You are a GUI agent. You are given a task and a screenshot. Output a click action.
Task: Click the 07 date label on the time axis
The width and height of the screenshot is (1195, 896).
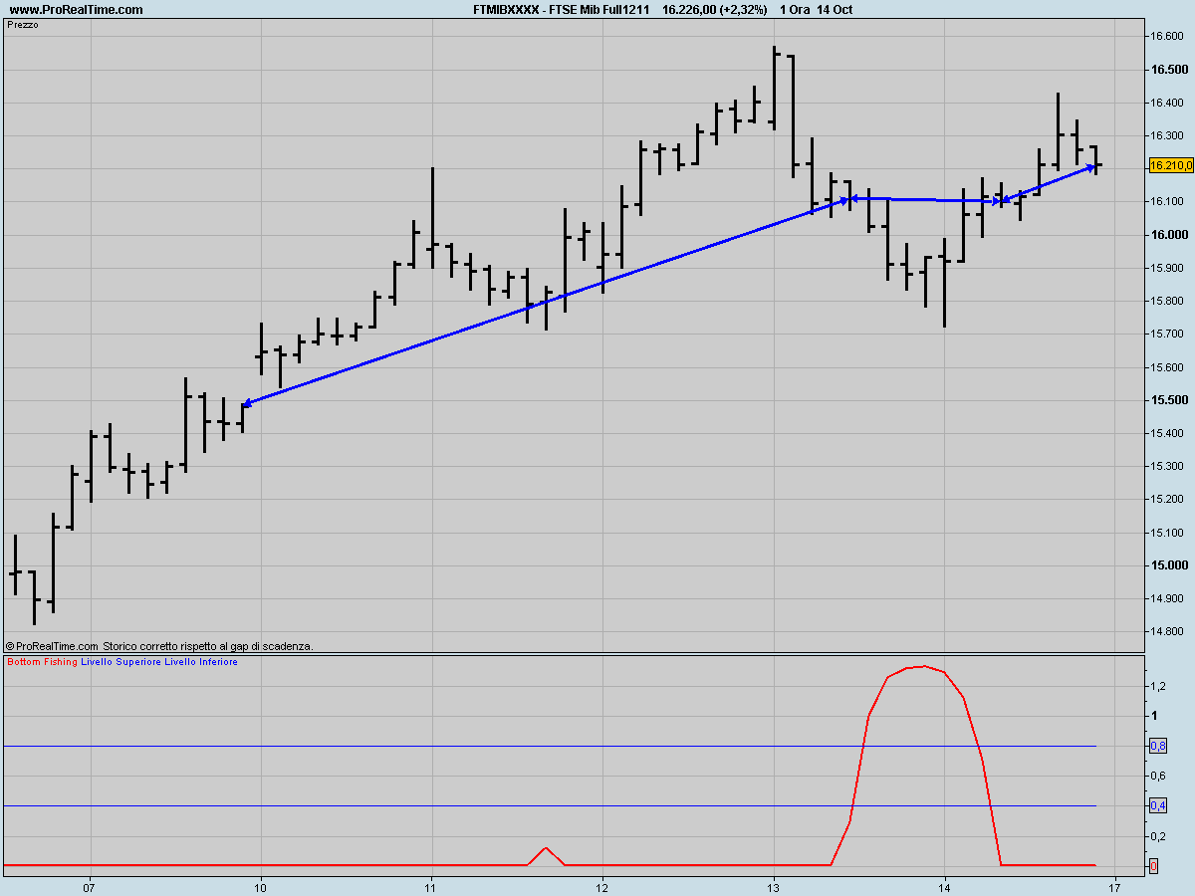coord(90,886)
